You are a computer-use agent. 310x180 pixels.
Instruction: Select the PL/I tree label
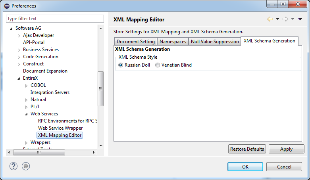(35, 107)
